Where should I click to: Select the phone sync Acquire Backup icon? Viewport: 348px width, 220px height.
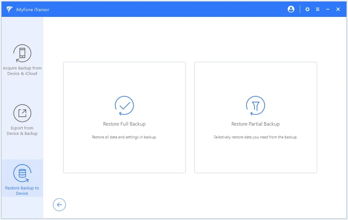[x=22, y=53]
